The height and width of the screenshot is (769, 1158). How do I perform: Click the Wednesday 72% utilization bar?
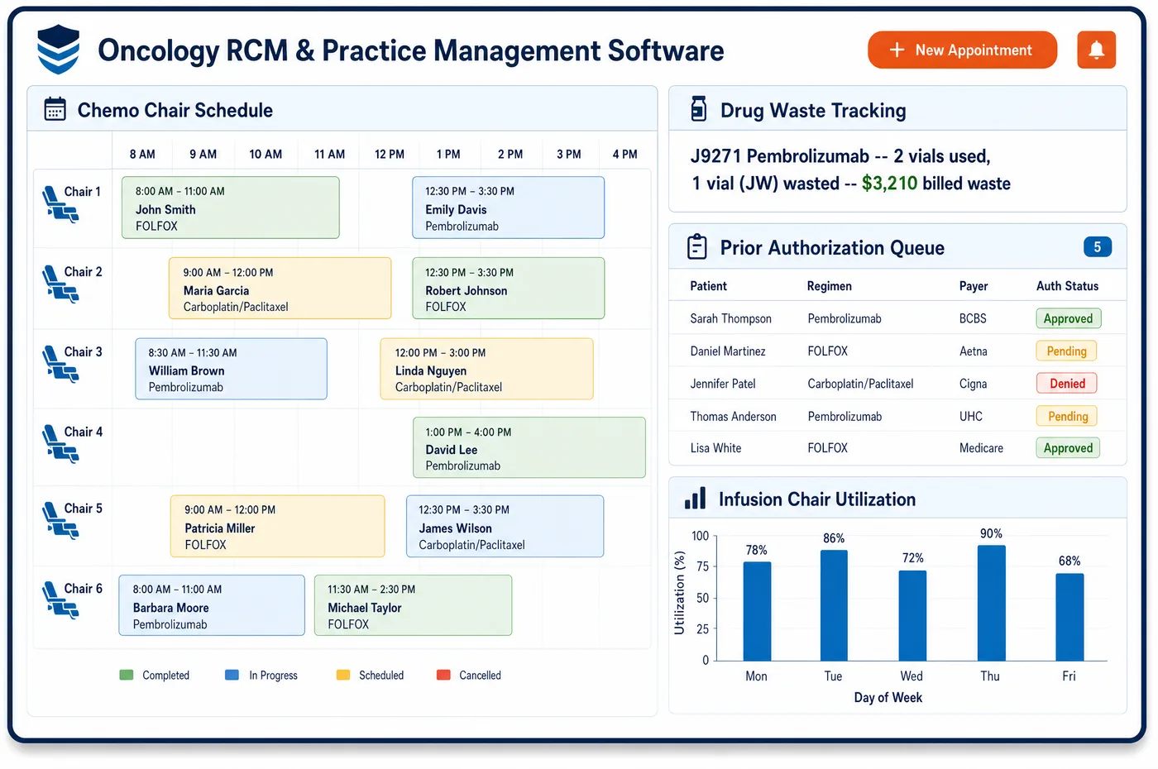click(x=912, y=615)
